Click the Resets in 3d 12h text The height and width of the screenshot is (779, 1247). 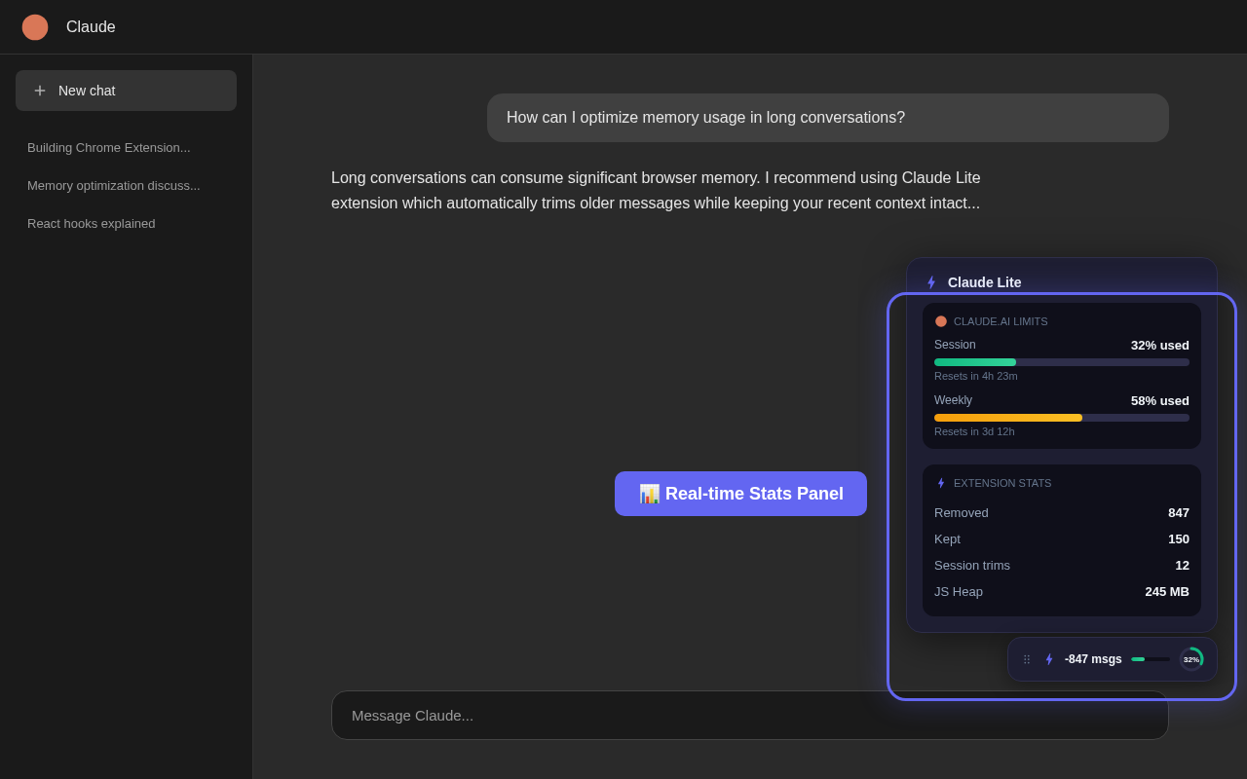click(x=974, y=431)
